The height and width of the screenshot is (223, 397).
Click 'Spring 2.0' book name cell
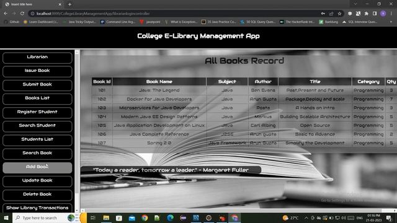point(159,143)
